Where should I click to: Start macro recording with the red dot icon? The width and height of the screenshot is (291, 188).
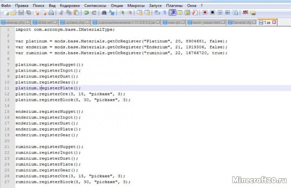[x=205, y=13]
